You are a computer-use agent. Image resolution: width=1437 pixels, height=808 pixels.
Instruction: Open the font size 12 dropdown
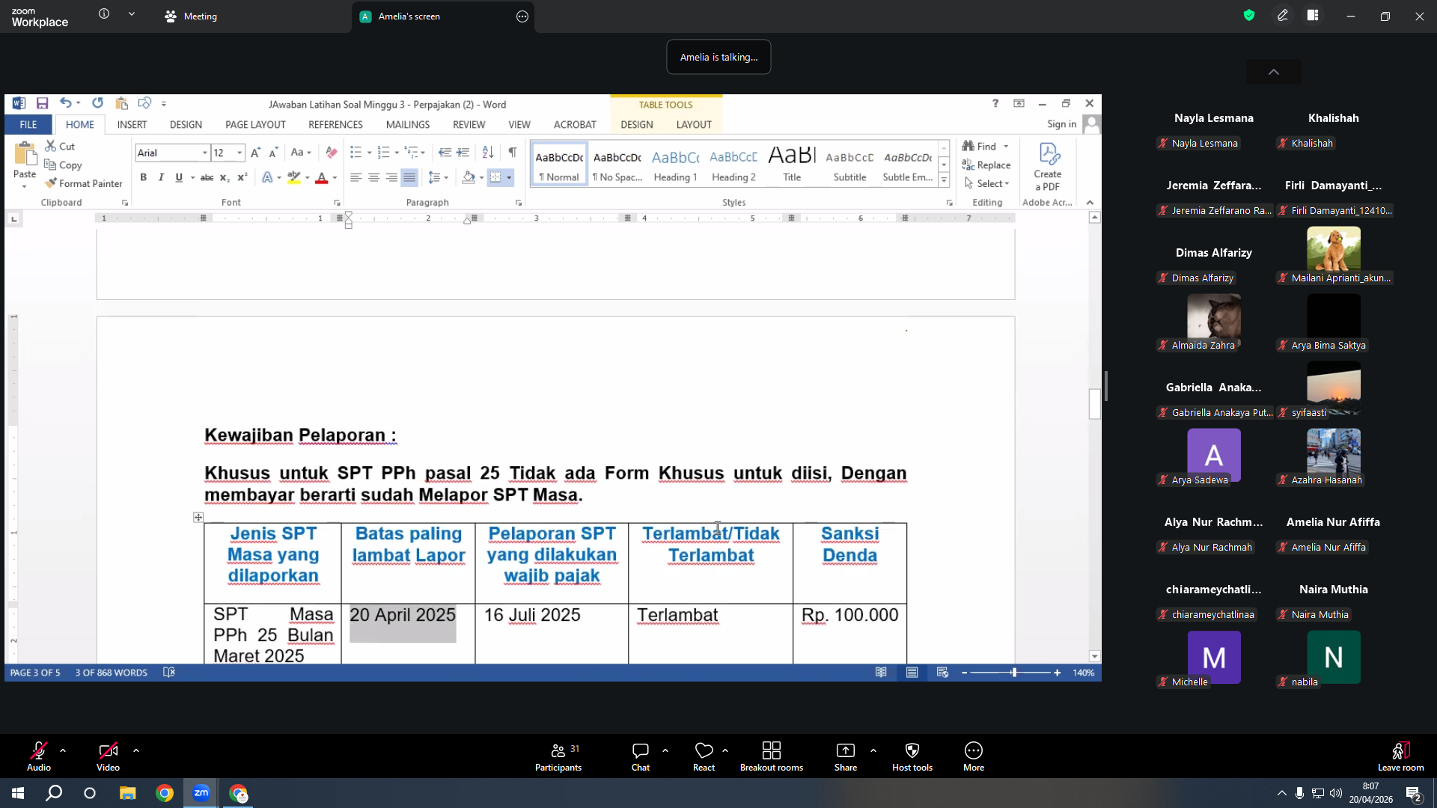239,153
